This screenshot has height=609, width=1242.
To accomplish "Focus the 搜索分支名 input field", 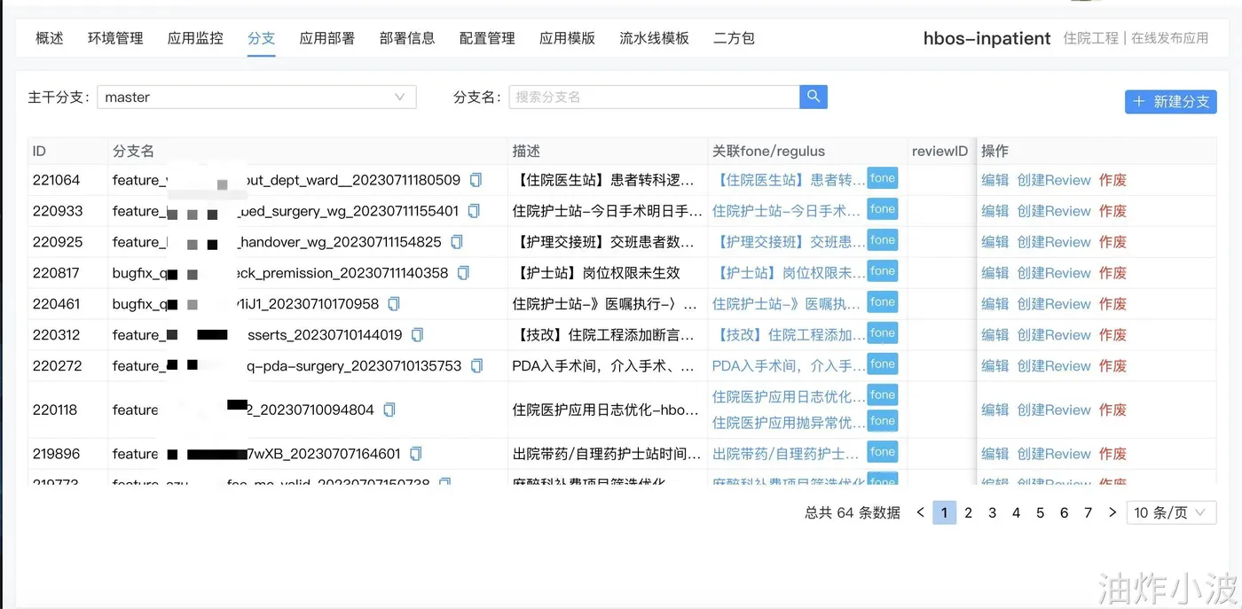I will tap(654, 97).
